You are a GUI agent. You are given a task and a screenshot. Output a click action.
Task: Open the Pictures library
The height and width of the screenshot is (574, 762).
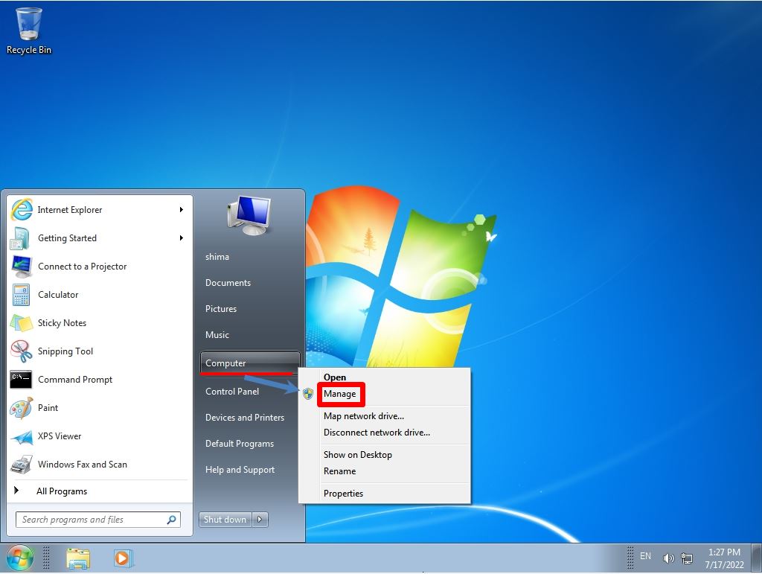221,309
